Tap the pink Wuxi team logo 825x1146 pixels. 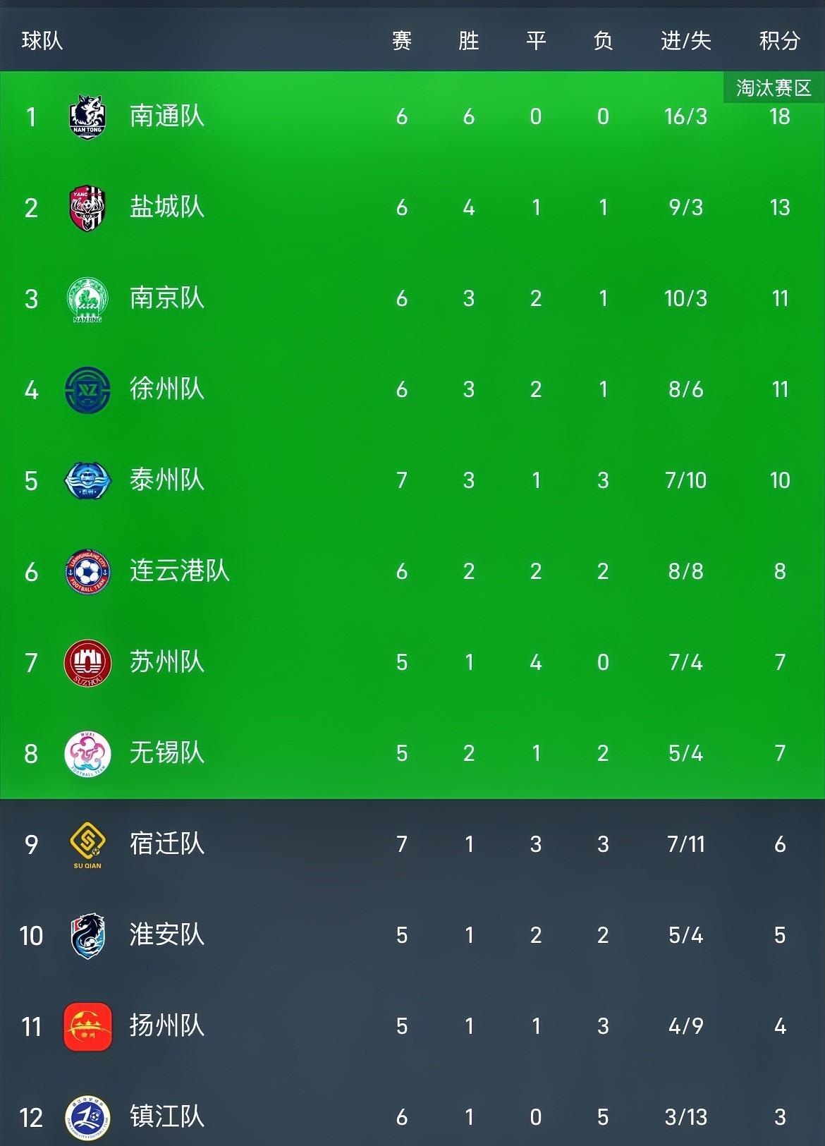87,754
